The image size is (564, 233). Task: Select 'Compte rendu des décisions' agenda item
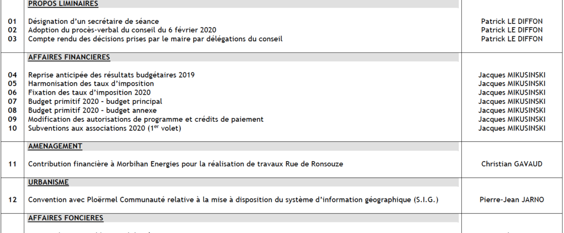point(155,39)
